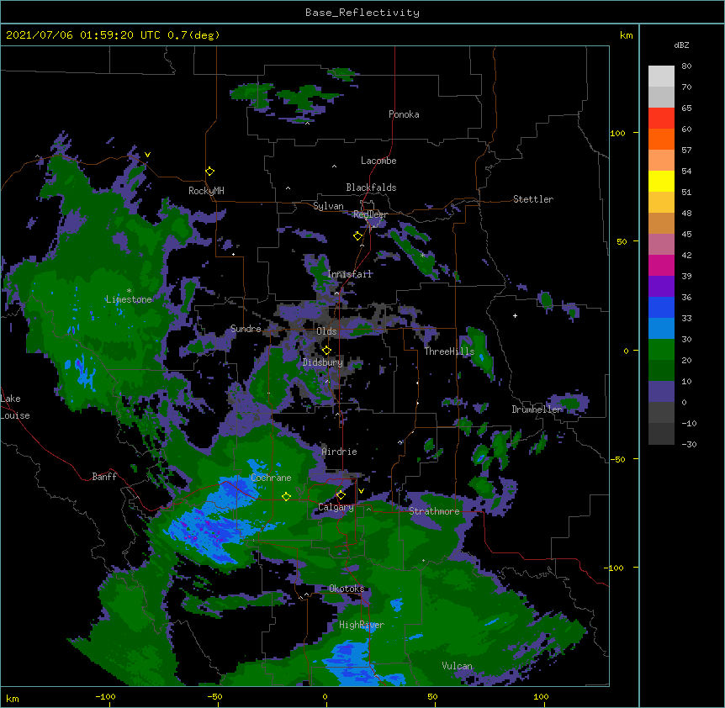
Task: Click the Lake Louise label
Action: pos(15,407)
